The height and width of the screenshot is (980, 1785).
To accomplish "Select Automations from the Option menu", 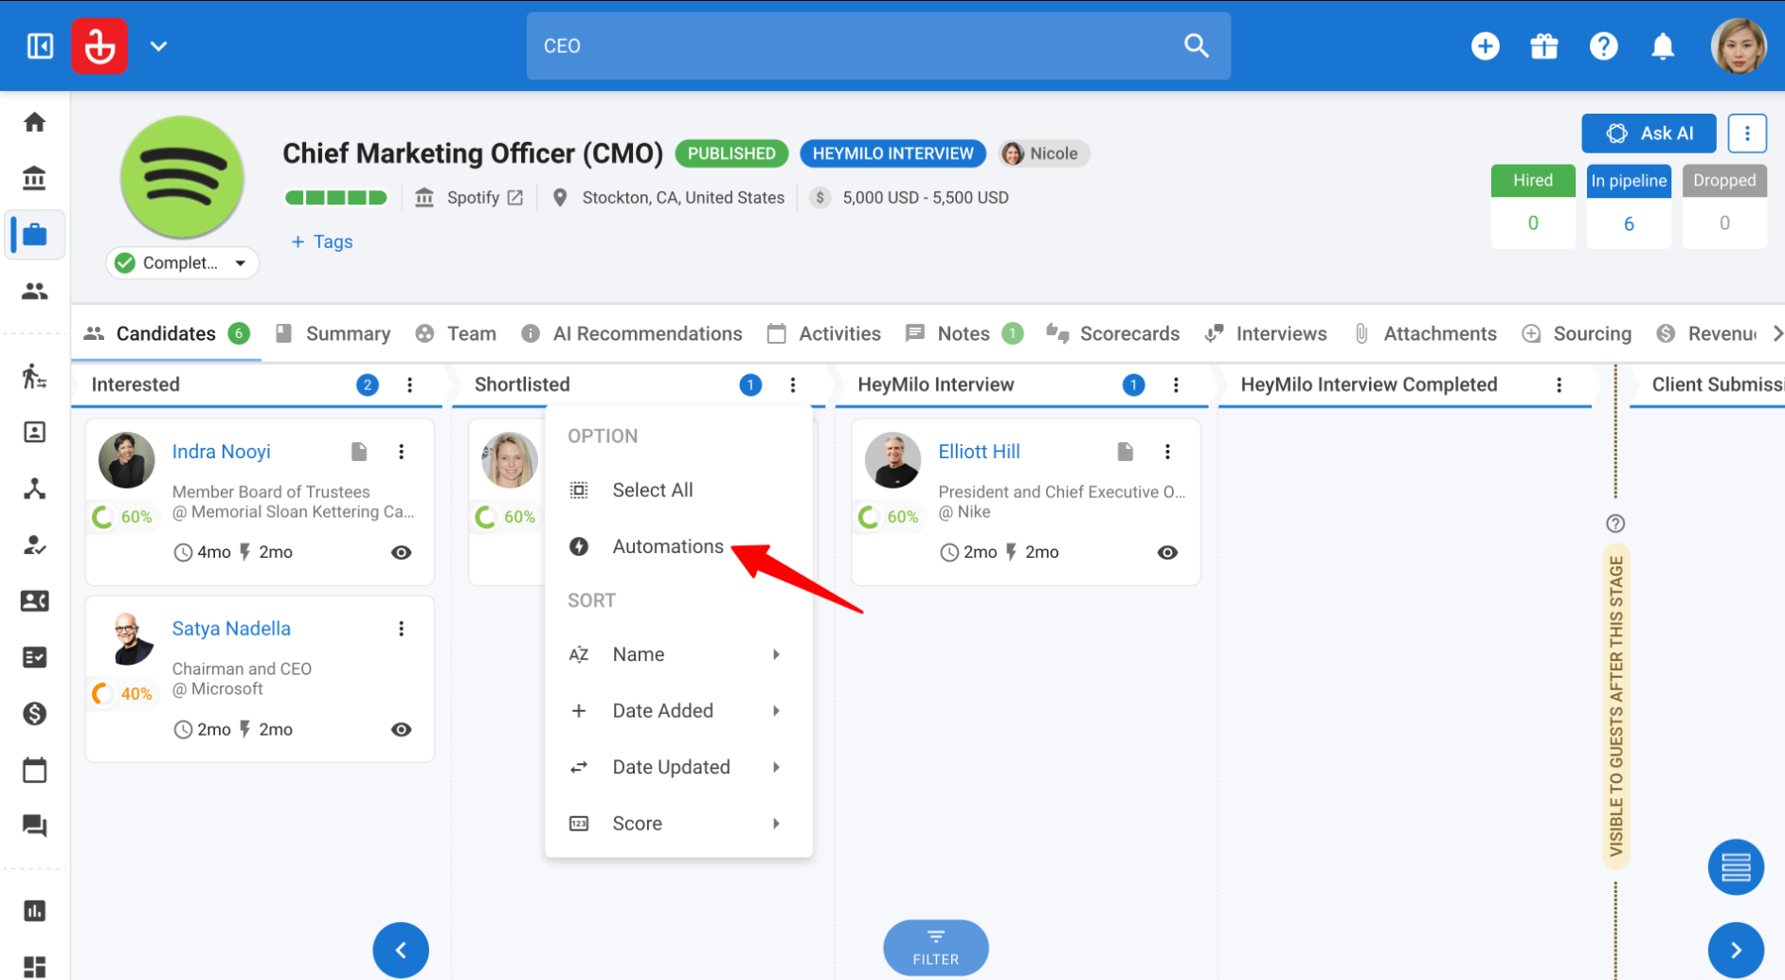I will point(667,546).
